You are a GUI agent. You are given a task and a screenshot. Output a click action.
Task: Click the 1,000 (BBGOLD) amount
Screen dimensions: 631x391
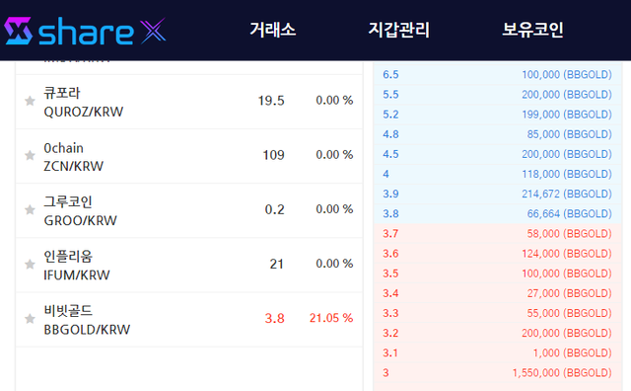click(572, 353)
